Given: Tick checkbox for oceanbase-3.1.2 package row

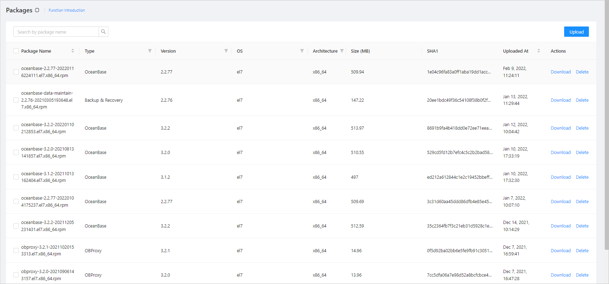Looking at the screenshot, I should pyautogui.click(x=16, y=177).
